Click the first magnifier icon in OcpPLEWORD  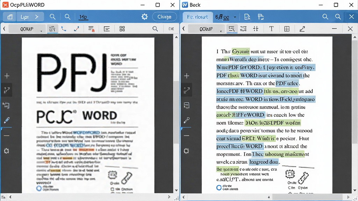point(52,17)
